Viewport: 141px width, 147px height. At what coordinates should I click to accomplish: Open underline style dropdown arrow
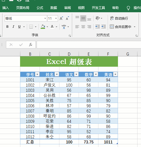[x=24, y=27]
